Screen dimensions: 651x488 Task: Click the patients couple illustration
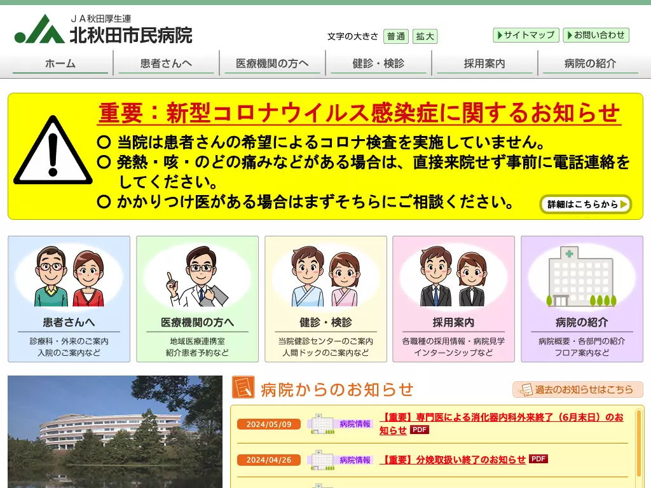coord(69,276)
